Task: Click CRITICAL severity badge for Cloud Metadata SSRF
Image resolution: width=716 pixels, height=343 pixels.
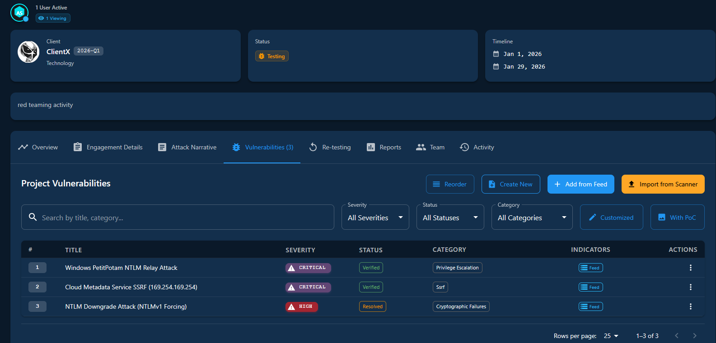Action: click(x=308, y=287)
